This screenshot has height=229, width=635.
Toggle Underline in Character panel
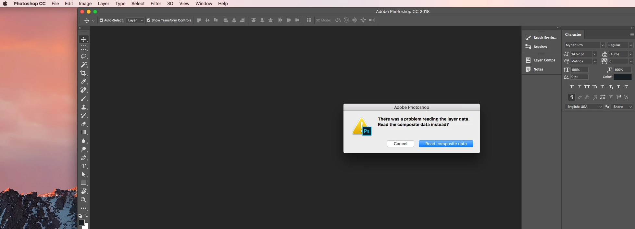618,87
